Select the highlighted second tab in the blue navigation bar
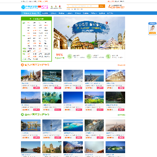The image size is (157, 157). tap(45, 13)
